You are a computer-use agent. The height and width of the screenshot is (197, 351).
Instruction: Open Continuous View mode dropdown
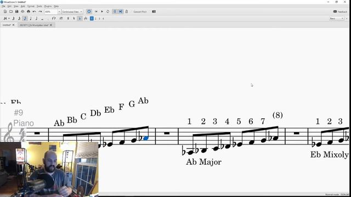pyautogui.click(x=72, y=11)
